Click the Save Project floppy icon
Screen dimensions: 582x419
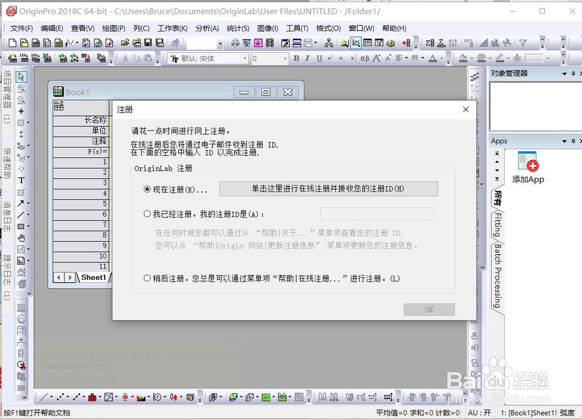tap(148, 42)
